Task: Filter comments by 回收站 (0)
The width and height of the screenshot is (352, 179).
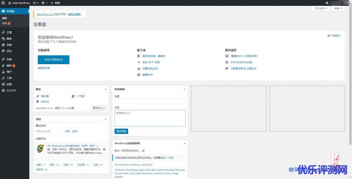Action: tap(42, 170)
